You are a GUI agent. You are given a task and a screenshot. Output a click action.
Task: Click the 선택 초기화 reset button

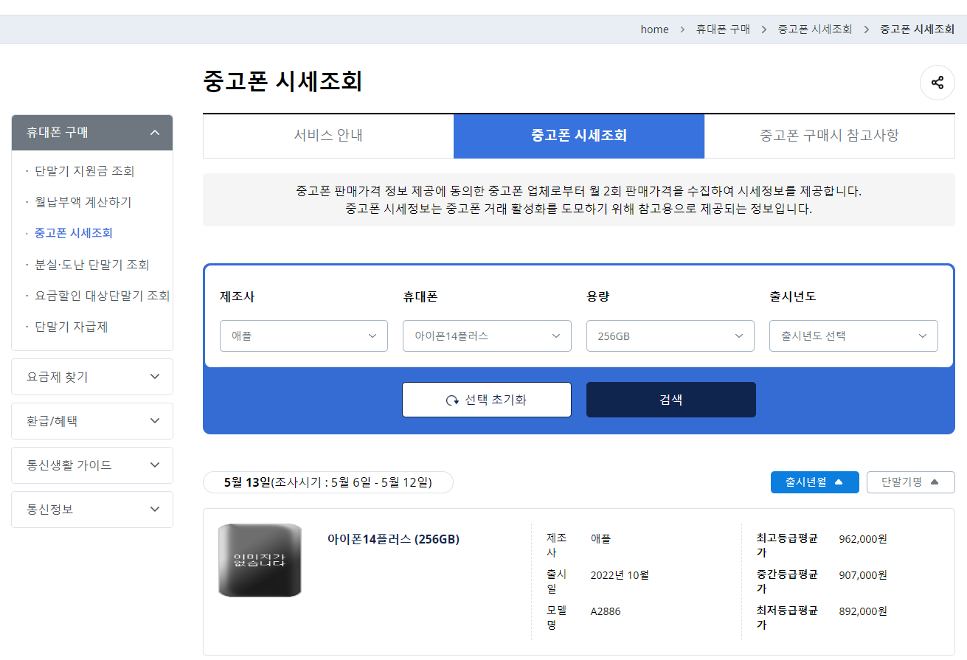click(487, 400)
